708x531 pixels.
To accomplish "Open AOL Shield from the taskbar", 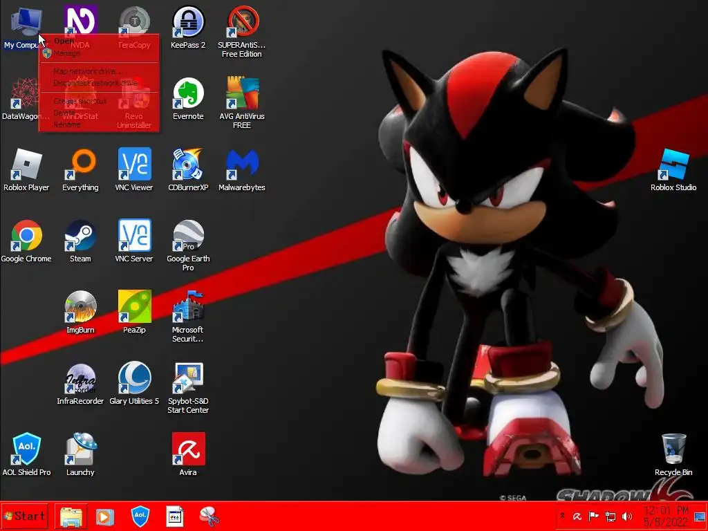I will 140,516.
